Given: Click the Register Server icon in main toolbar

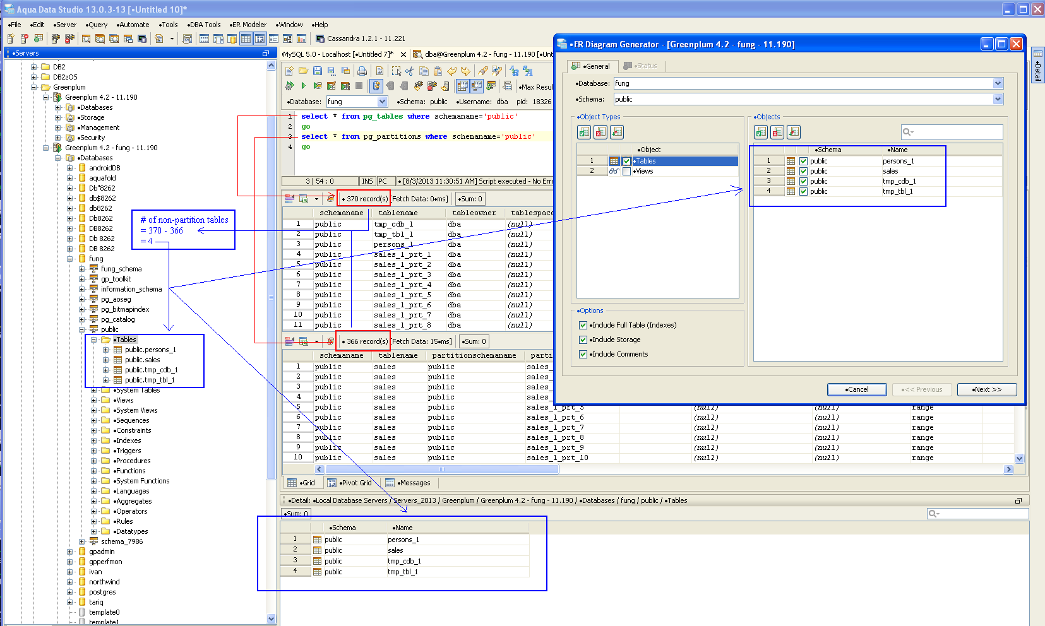Looking at the screenshot, I should 11,39.
